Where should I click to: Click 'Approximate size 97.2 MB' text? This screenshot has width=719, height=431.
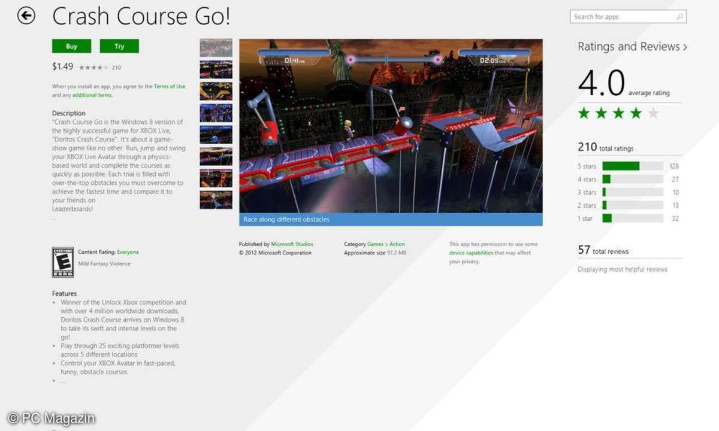point(375,253)
